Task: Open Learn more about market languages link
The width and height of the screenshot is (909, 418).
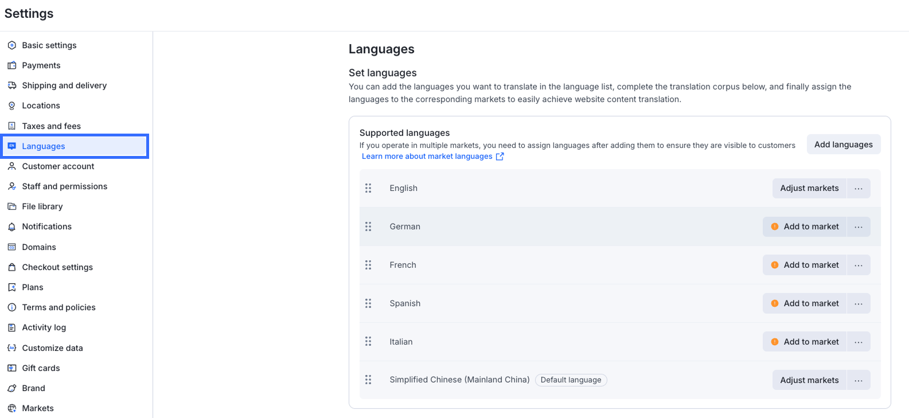Action: tap(427, 157)
